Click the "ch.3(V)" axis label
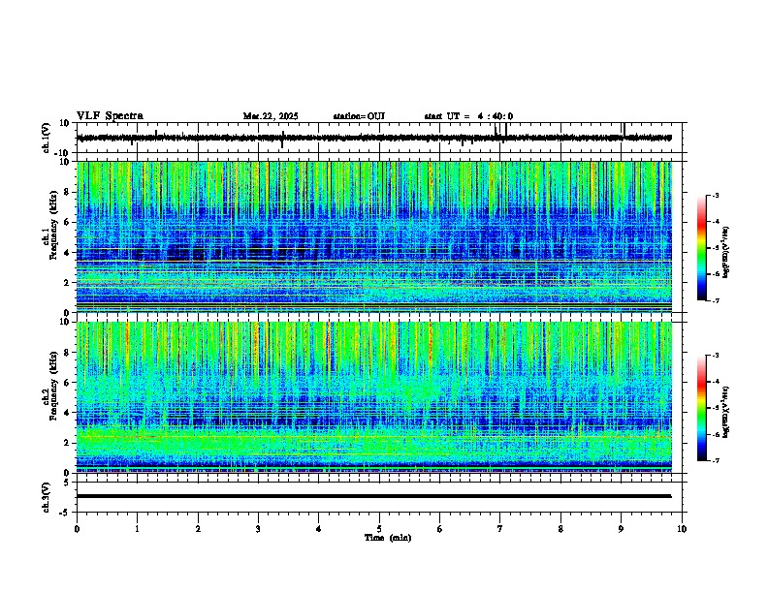This screenshot has width=768, height=593. pos(47,497)
